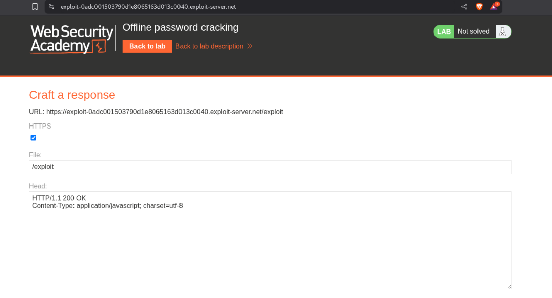552x298 pixels.
Task: Click the Craft a response heading
Action: pyautogui.click(x=72, y=95)
